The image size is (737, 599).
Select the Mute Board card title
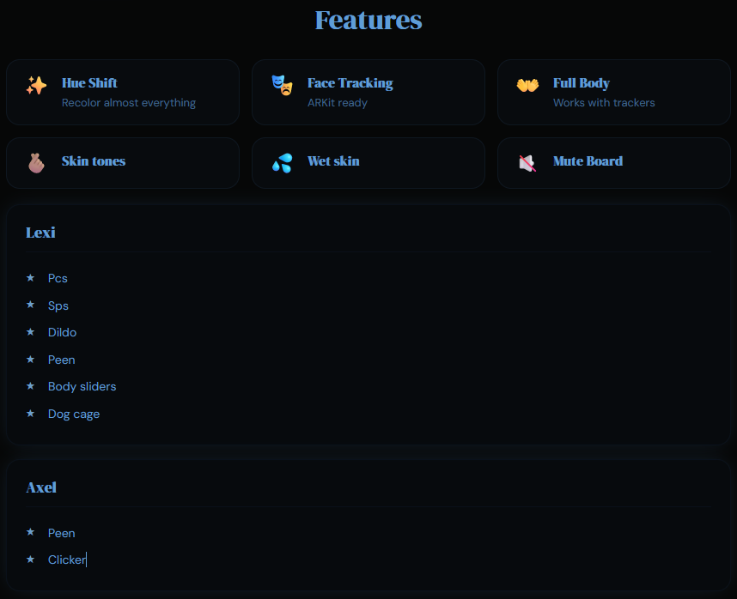click(x=588, y=161)
